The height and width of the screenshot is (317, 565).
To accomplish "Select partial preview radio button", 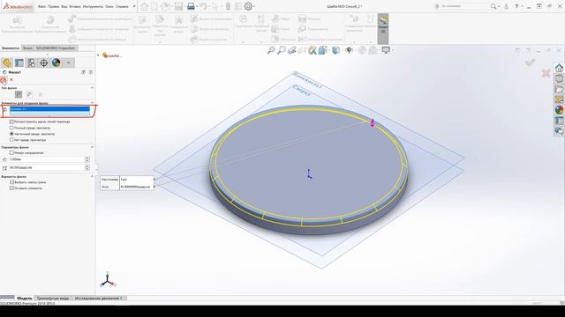I will coord(11,134).
